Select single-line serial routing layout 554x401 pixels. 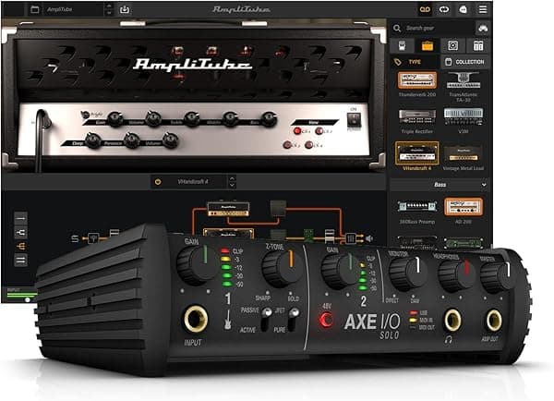20,219
